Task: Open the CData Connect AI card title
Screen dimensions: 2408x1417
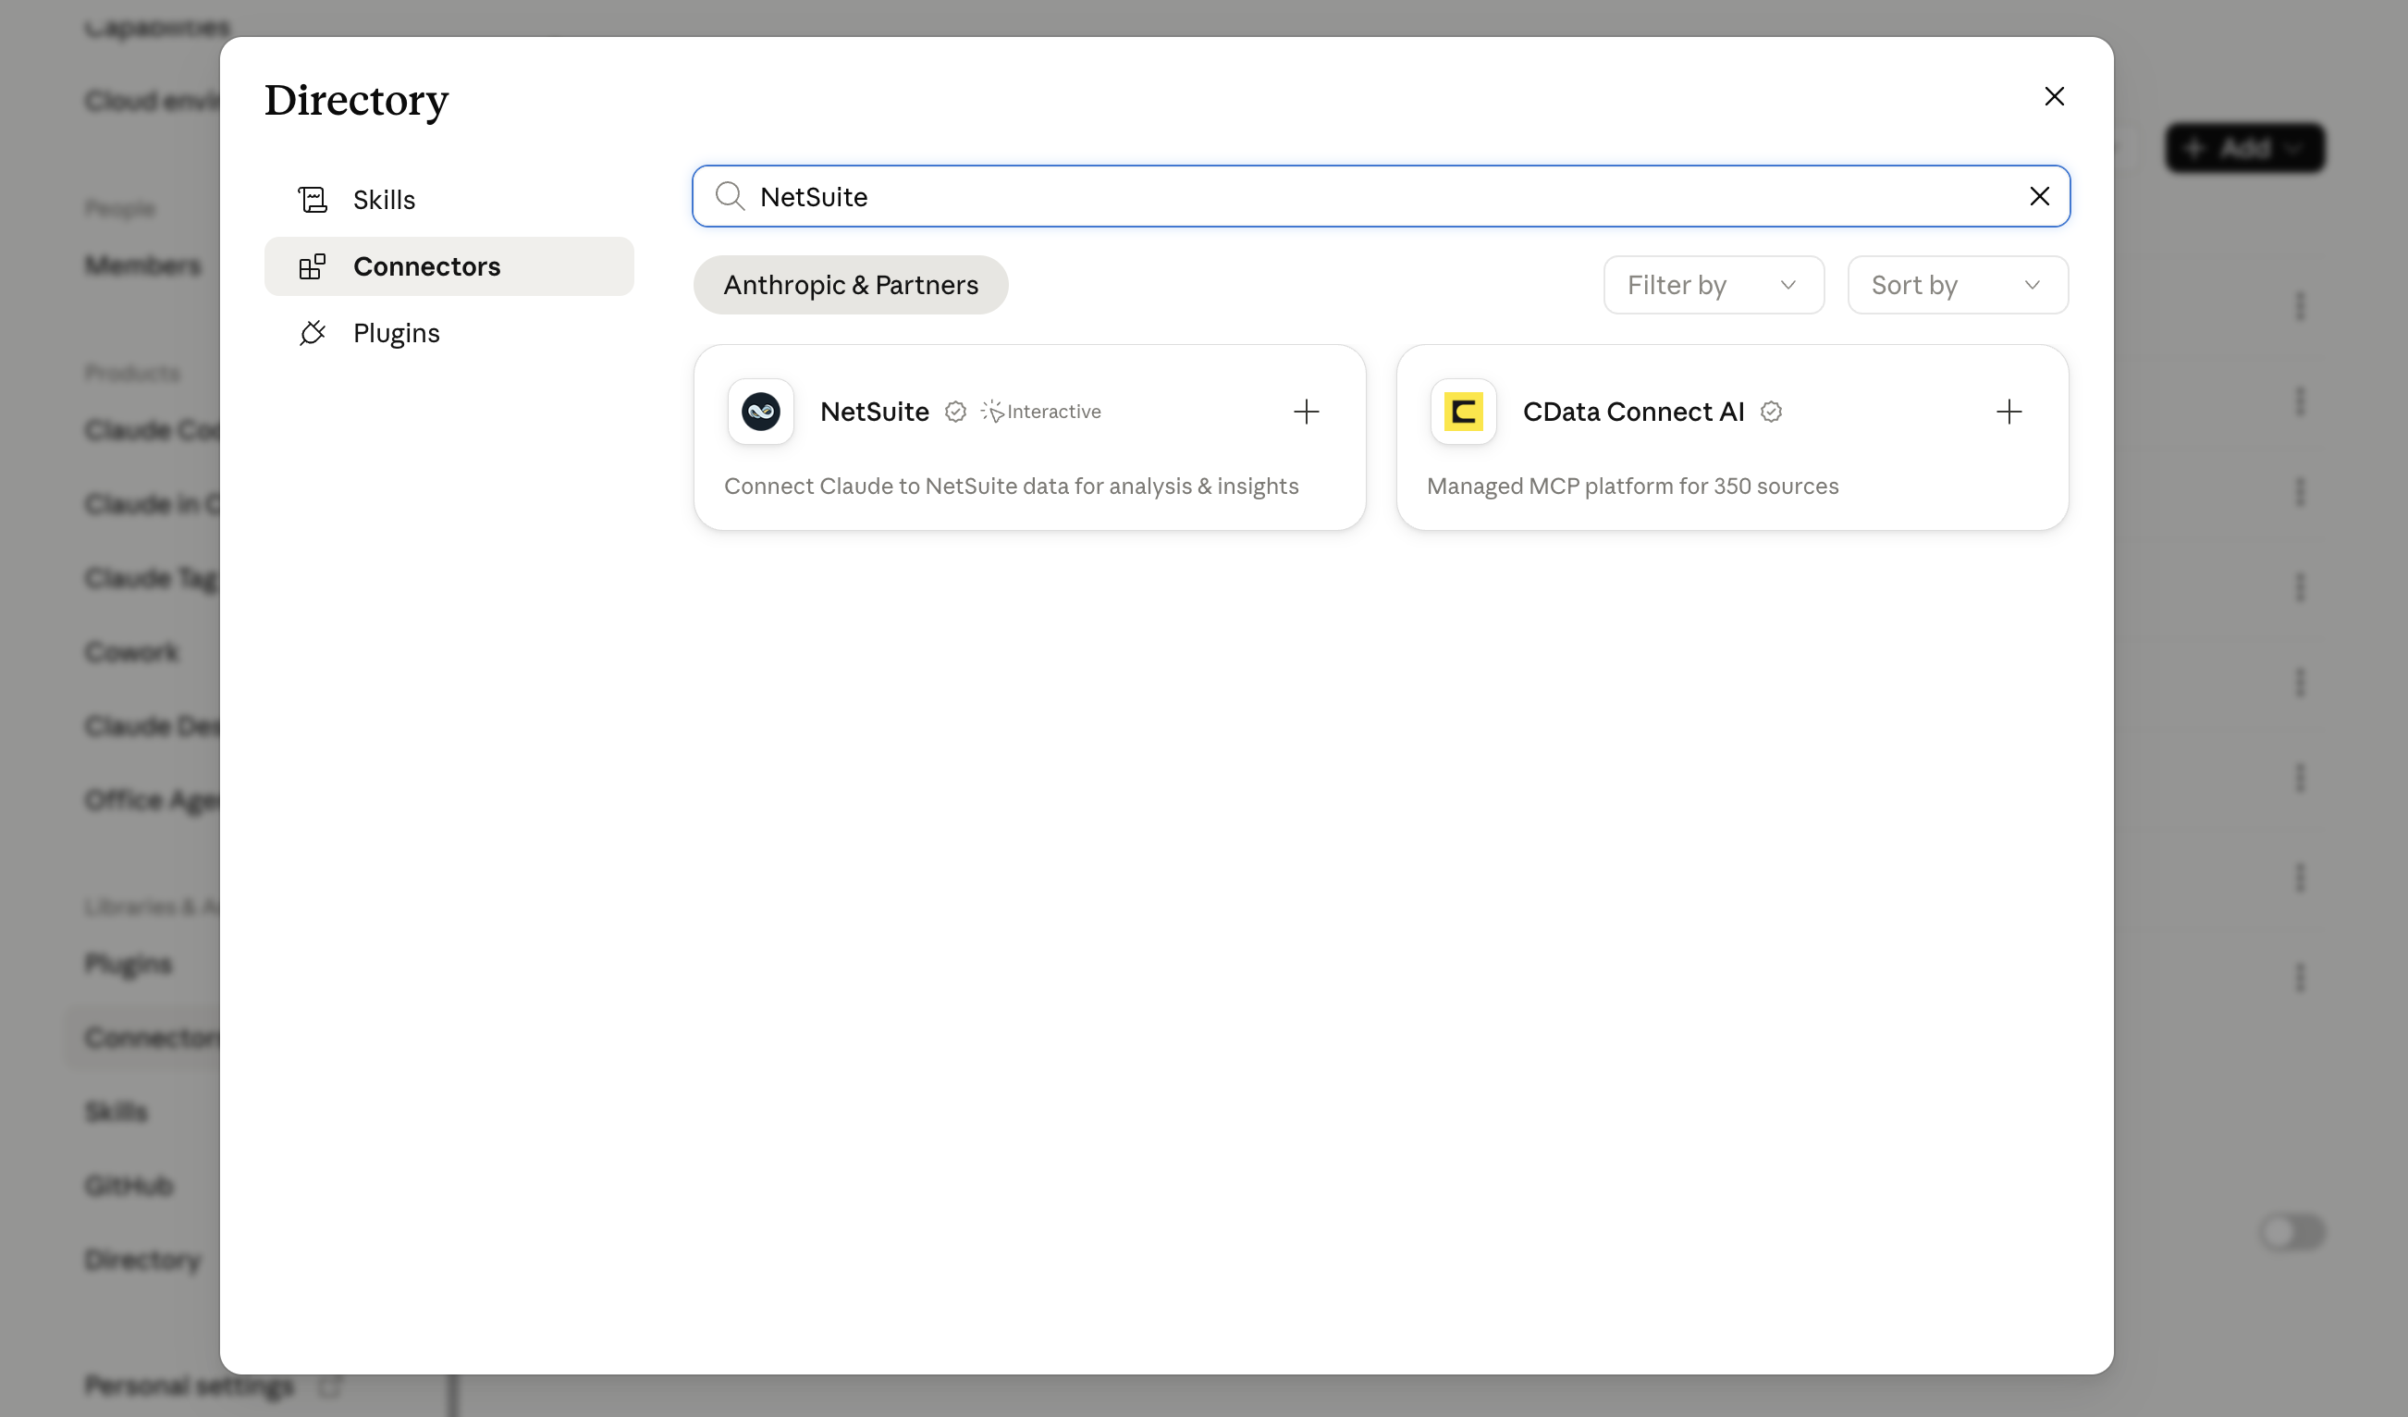Action: point(1633,412)
